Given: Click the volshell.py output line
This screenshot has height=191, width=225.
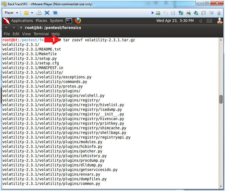Looking at the screenshot, I should point(53,95).
